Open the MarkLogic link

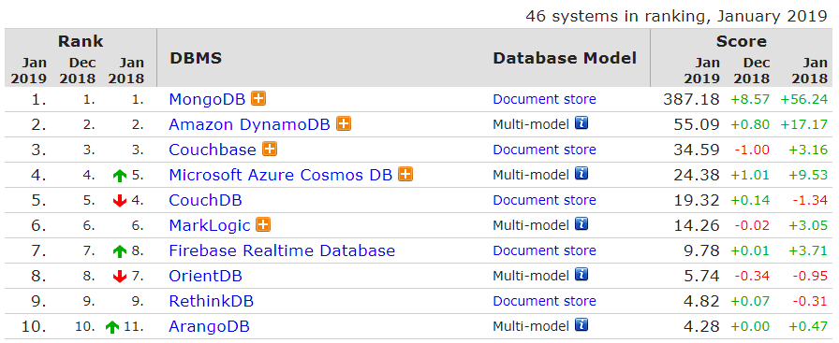(210, 225)
